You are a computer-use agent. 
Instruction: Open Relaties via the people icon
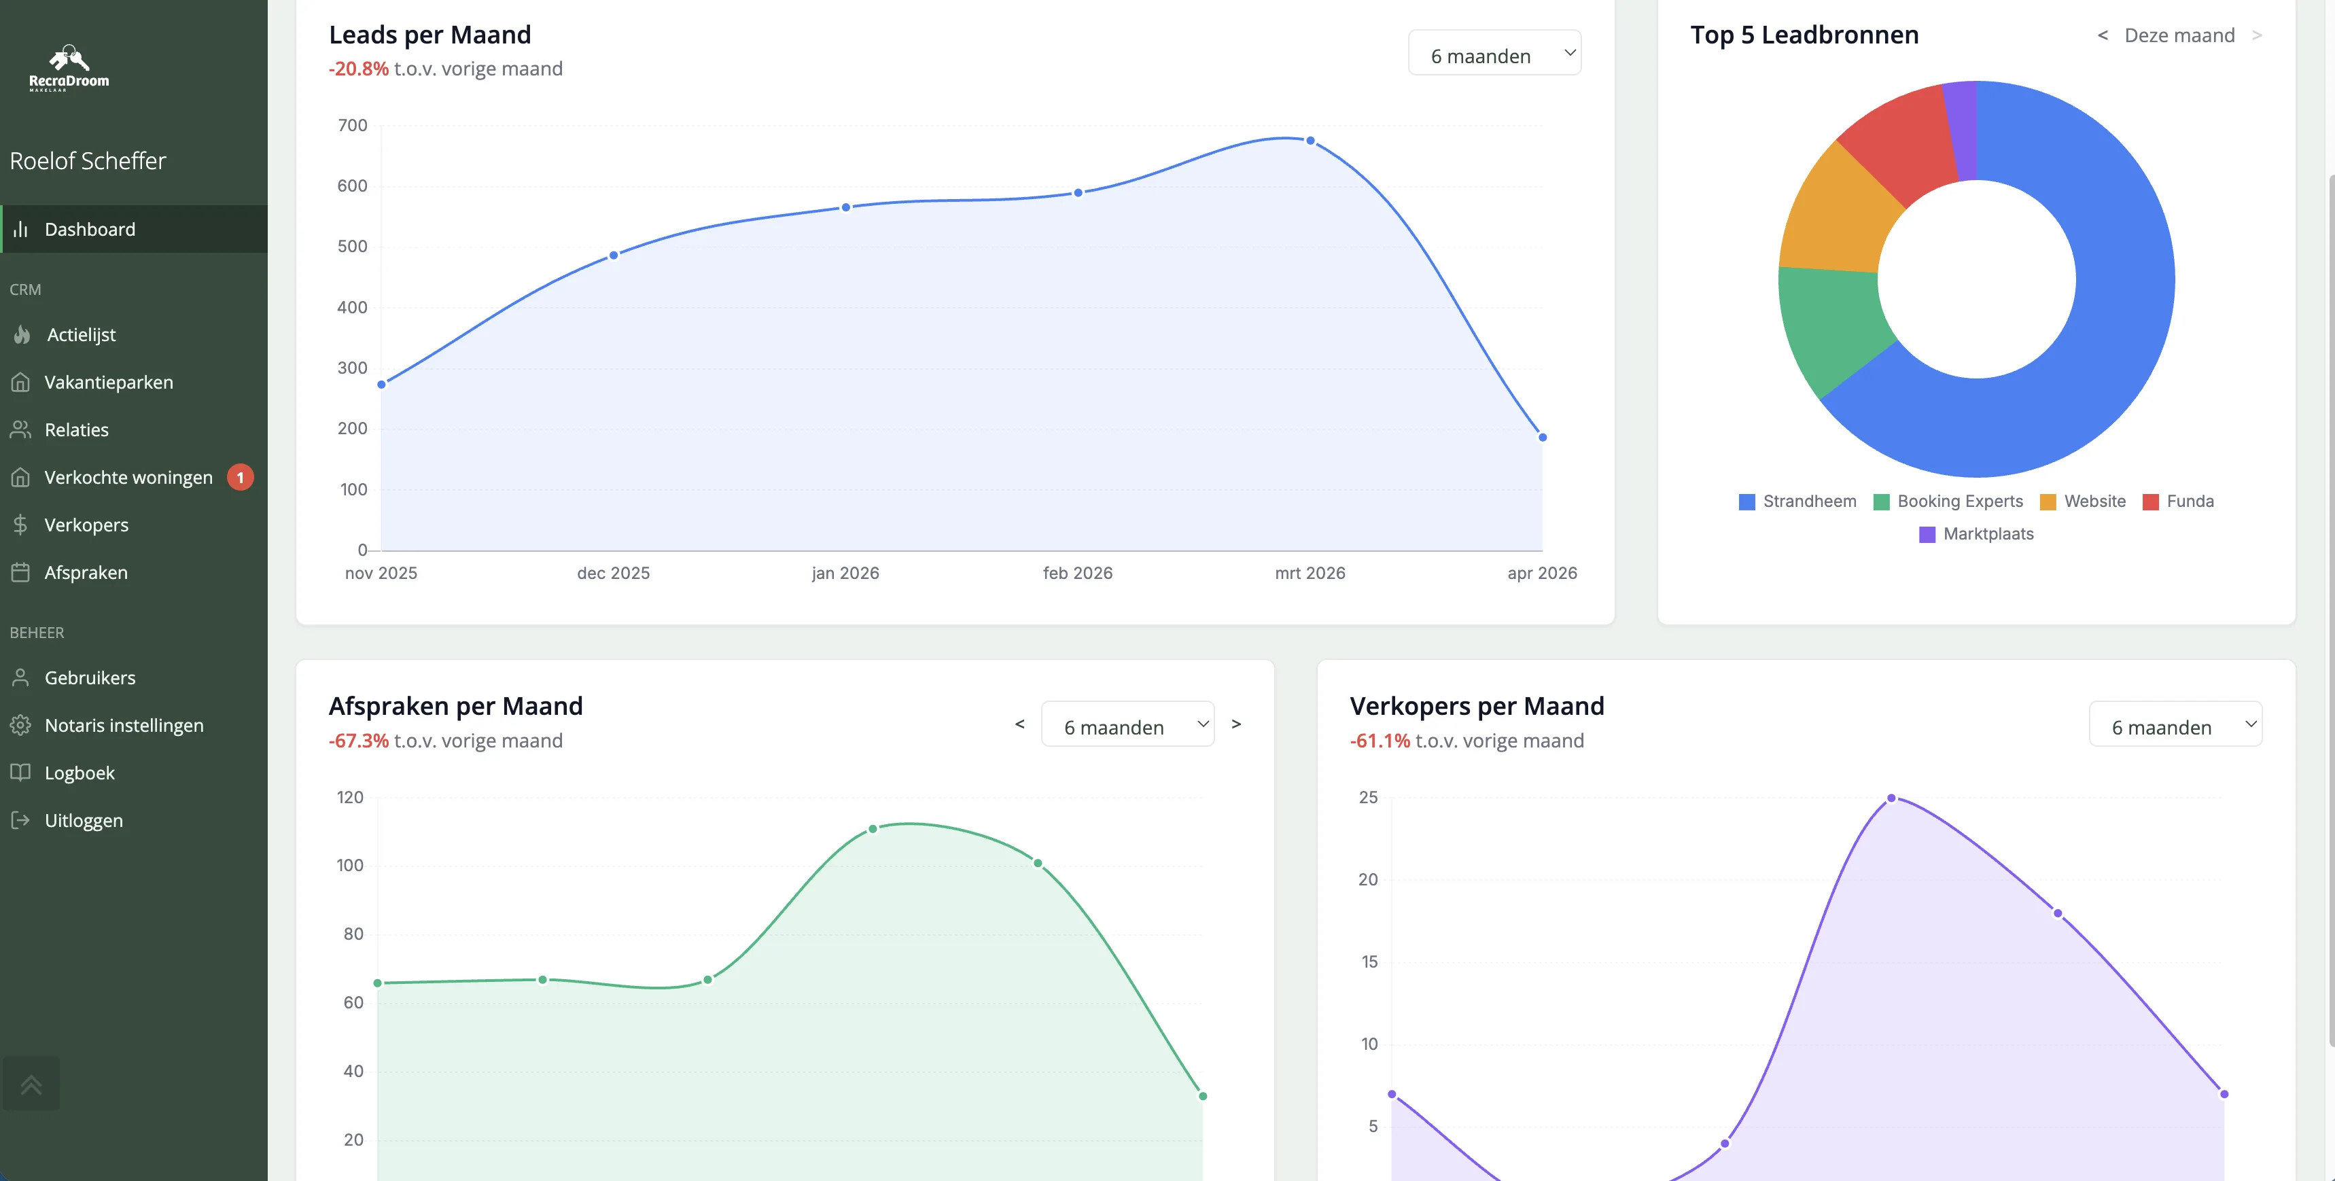(x=22, y=429)
